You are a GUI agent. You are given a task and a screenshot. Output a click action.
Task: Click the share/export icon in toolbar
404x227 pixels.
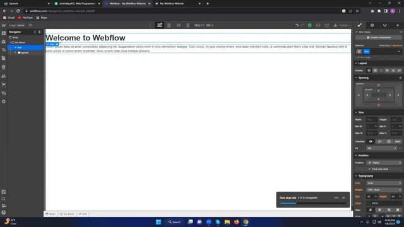[327, 25]
